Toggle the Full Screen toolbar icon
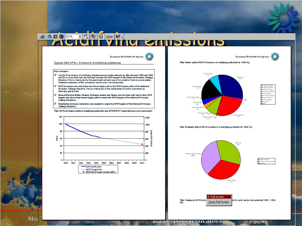 [101, 36]
